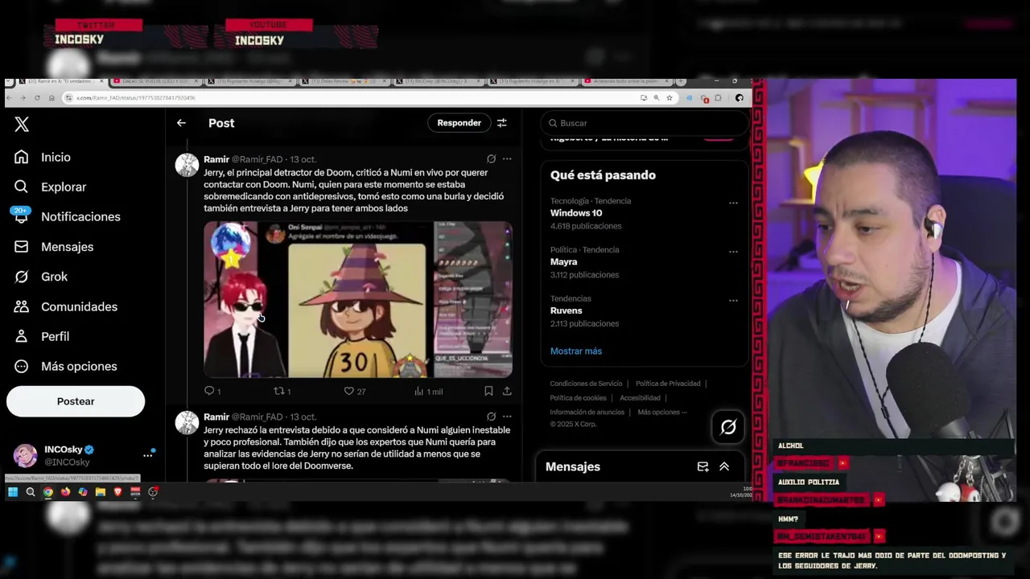This screenshot has height=579, width=1030.
Task: Open the Windows Start menu
Action: (x=13, y=492)
